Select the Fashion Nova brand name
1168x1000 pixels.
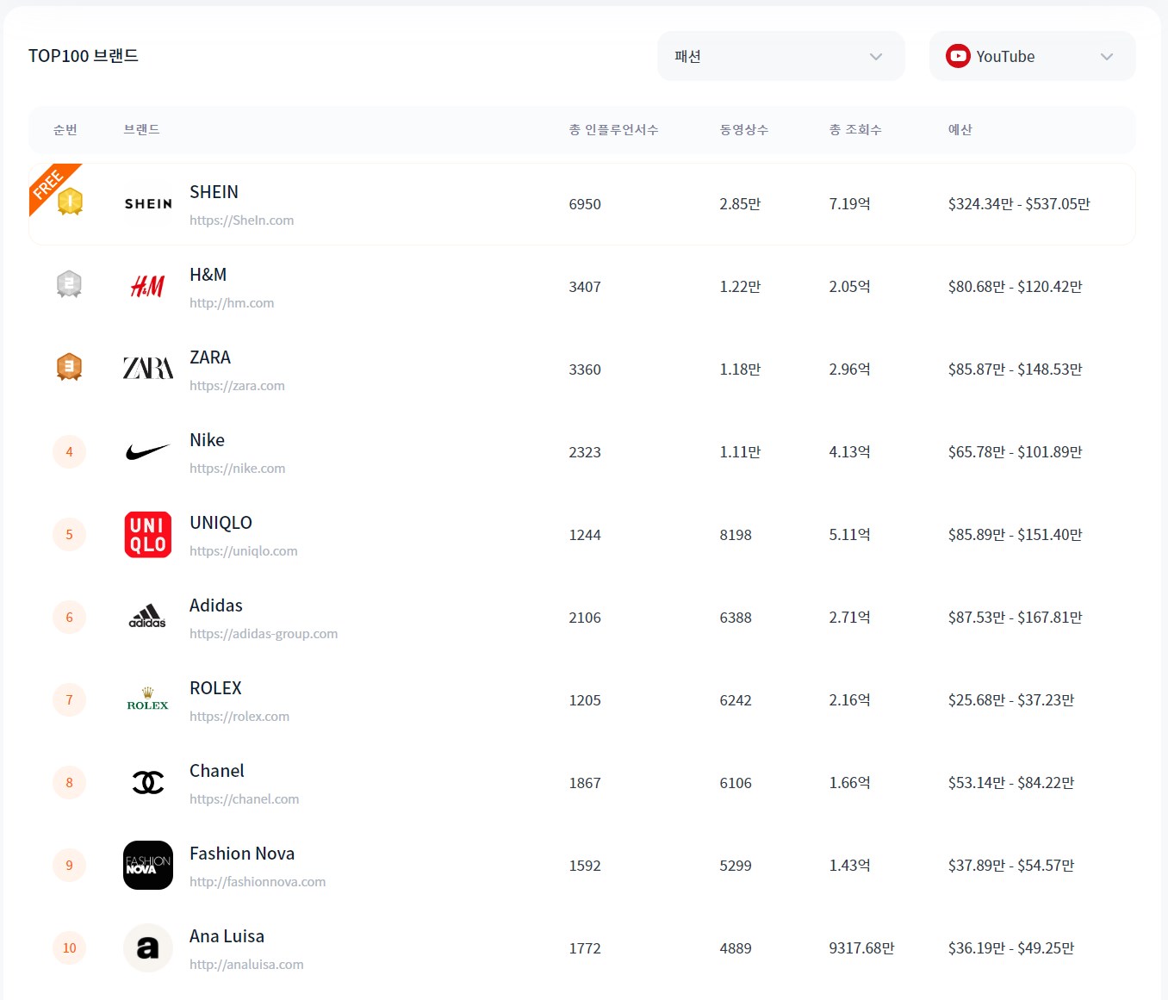click(x=242, y=854)
